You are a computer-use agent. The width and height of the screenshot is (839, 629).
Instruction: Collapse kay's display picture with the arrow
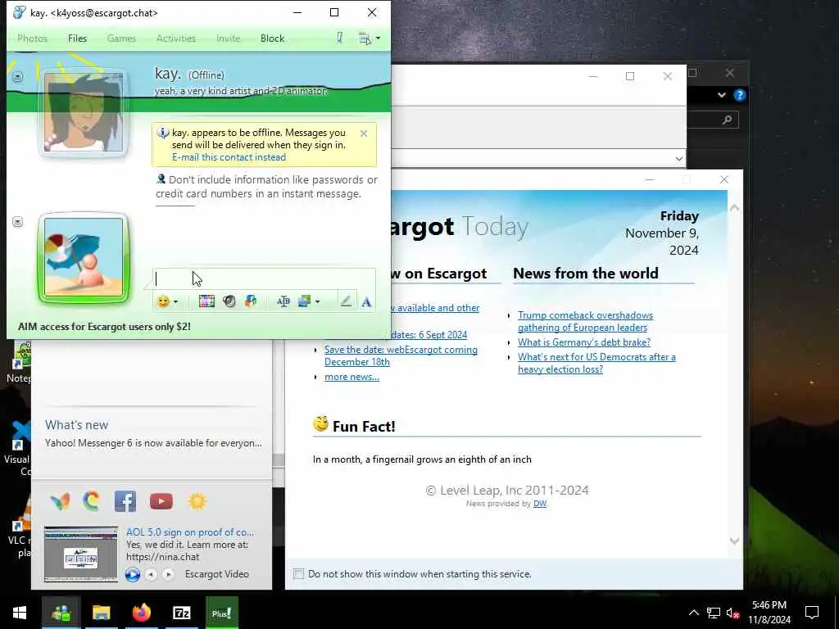[x=18, y=76]
